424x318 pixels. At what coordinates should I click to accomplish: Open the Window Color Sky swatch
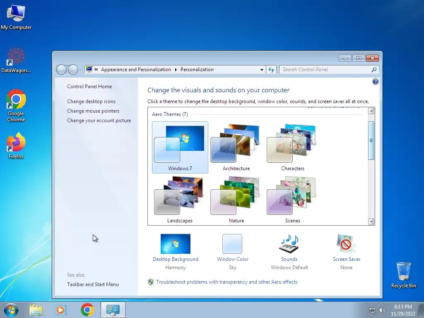[x=232, y=243]
